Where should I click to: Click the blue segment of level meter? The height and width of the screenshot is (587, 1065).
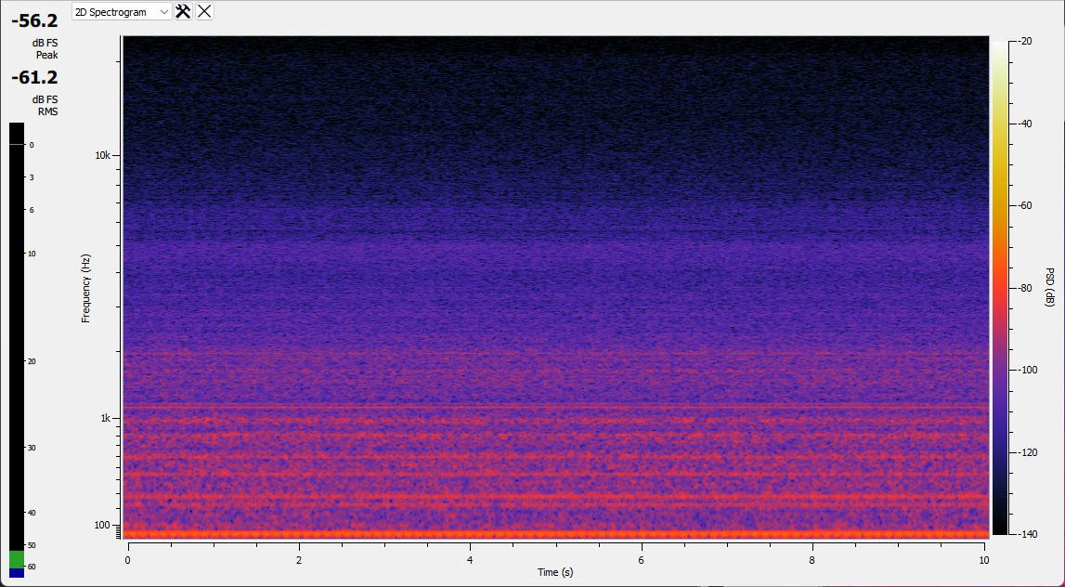click(x=17, y=573)
